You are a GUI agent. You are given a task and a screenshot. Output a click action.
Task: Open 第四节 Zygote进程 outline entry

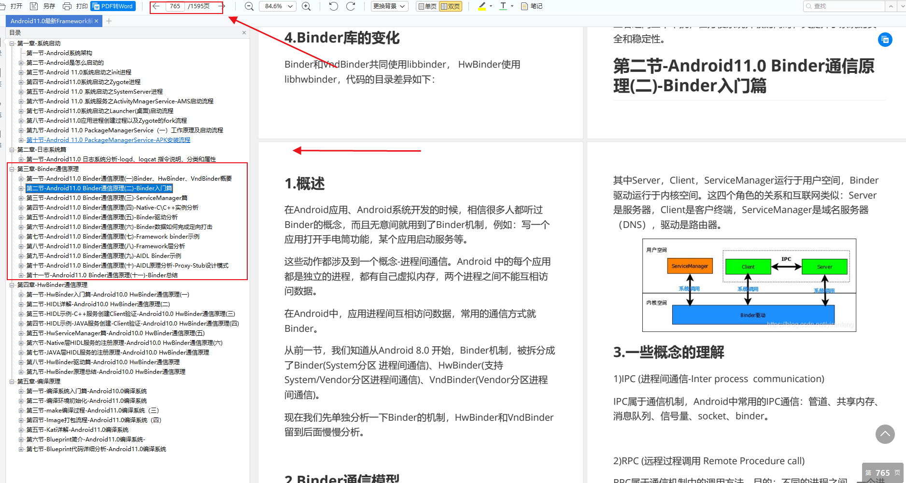84,82
